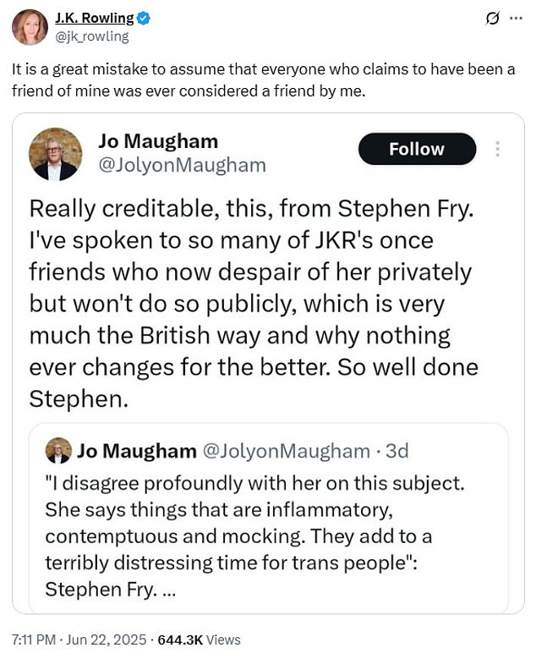Click the Jo Maugham name in quoted tweet
Image resolution: width=536 pixels, height=659 pixels.
158,140
